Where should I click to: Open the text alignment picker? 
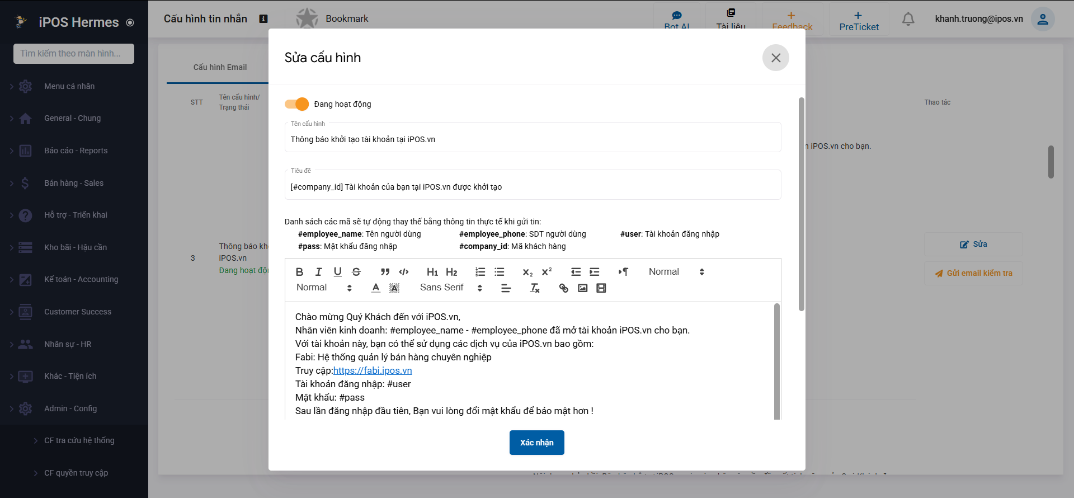tap(506, 288)
